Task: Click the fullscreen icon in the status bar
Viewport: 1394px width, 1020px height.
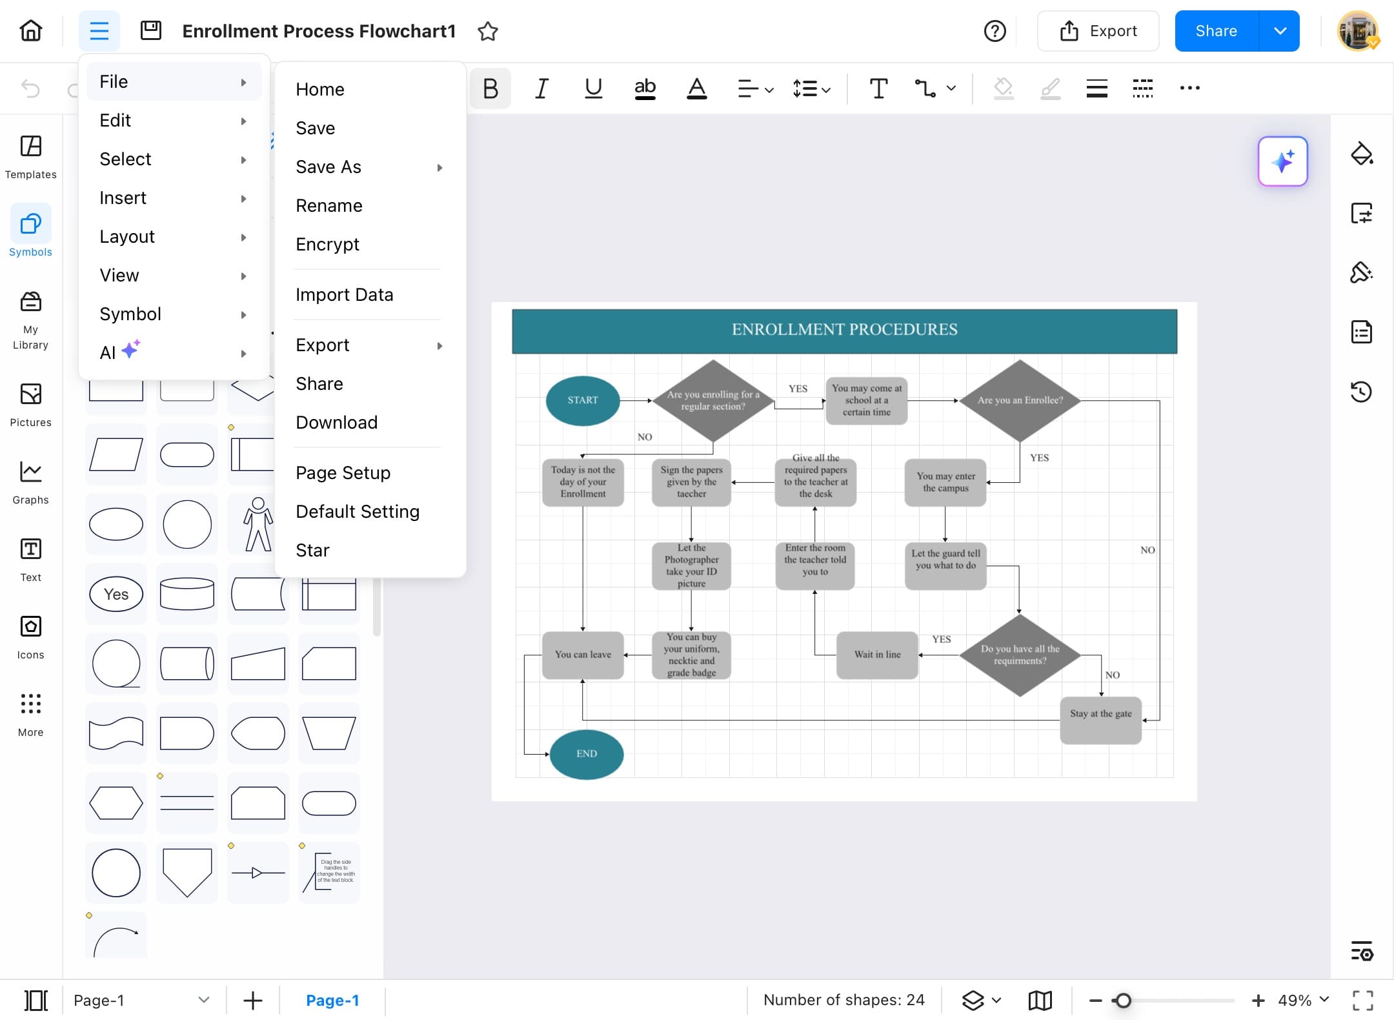Action: point(1362,1000)
